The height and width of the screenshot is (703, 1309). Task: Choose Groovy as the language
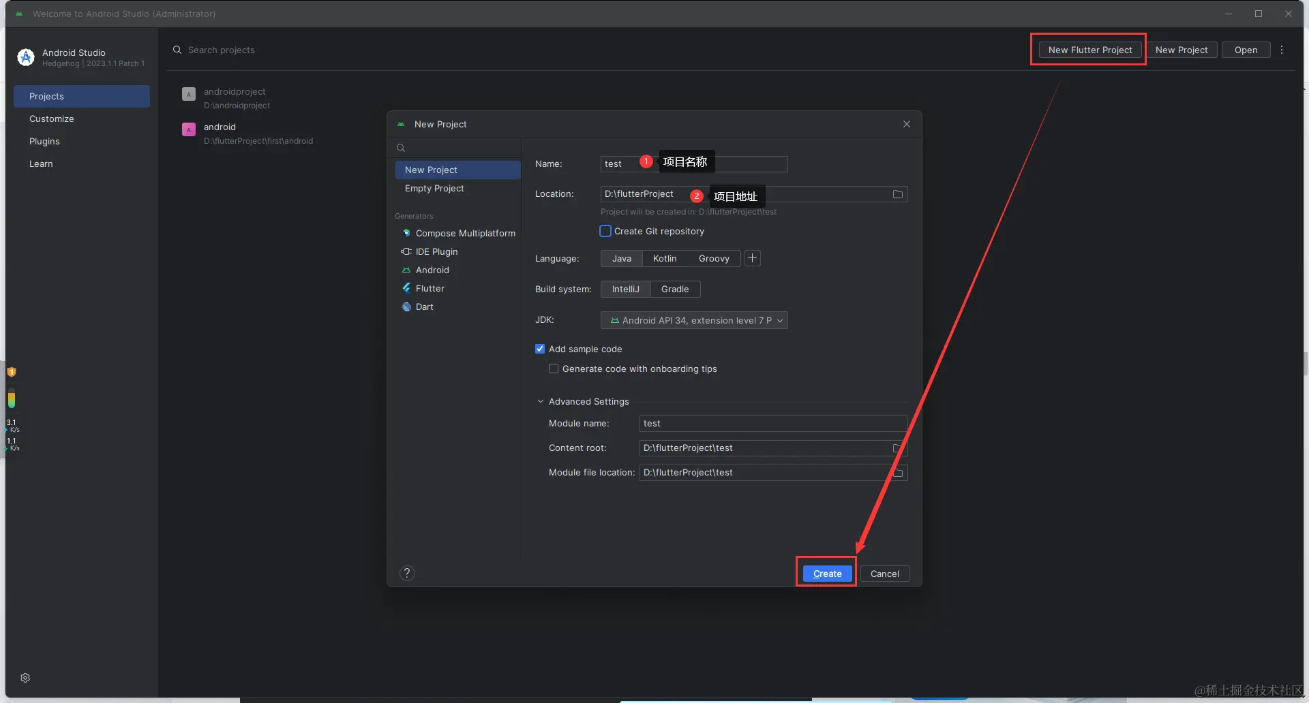(714, 258)
